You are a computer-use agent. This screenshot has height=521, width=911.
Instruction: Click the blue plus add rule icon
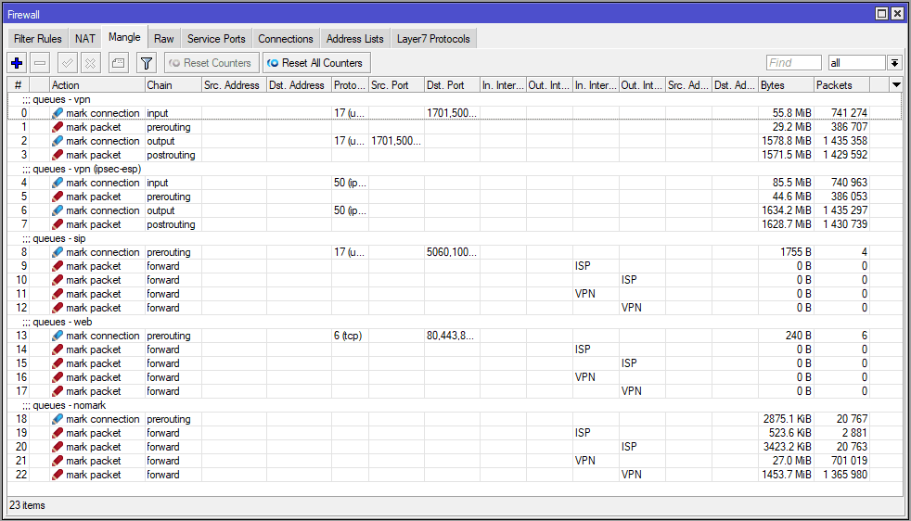pos(17,63)
